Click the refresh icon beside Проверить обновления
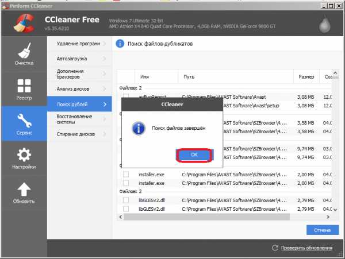The height and width of the screenshot is (259, 345). [275, 248]
